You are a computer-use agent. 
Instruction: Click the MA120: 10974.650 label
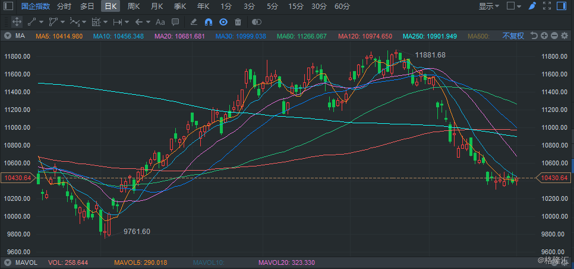click(365, 36)
